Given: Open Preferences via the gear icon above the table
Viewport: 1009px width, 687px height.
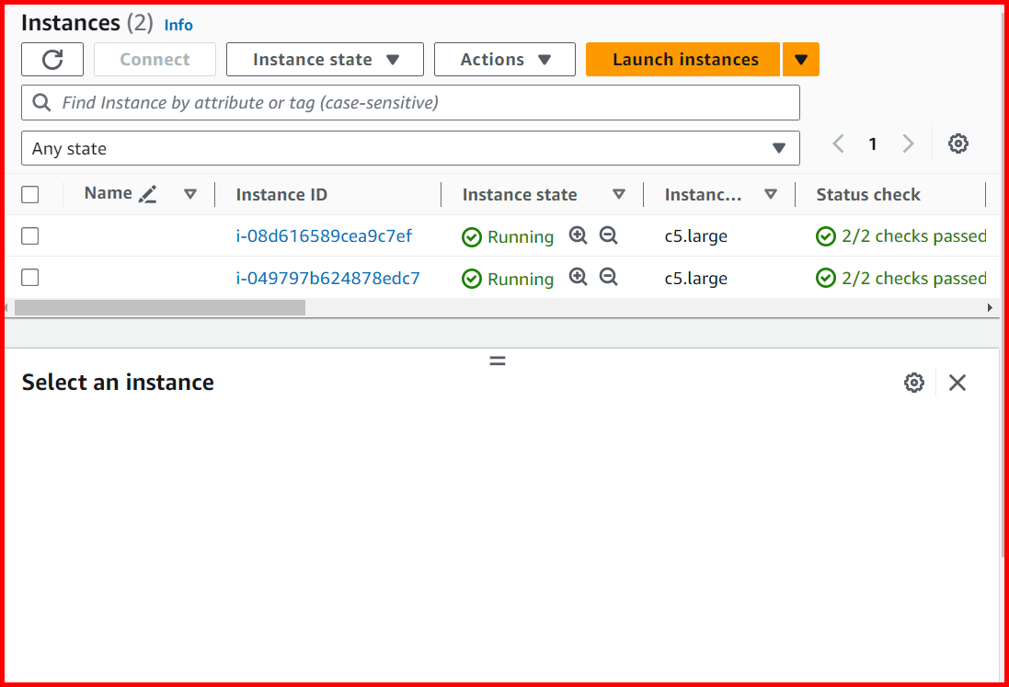Looking at the screenshot, I should pos(958,143).
